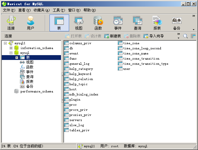Open object toolbar options dropdown arrow

click(179, 38)
